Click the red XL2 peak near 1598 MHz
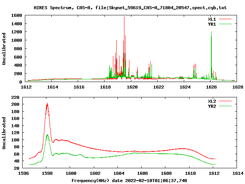 point(47,103)
